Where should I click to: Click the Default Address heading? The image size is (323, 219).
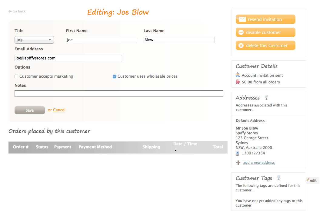point(250,121)
